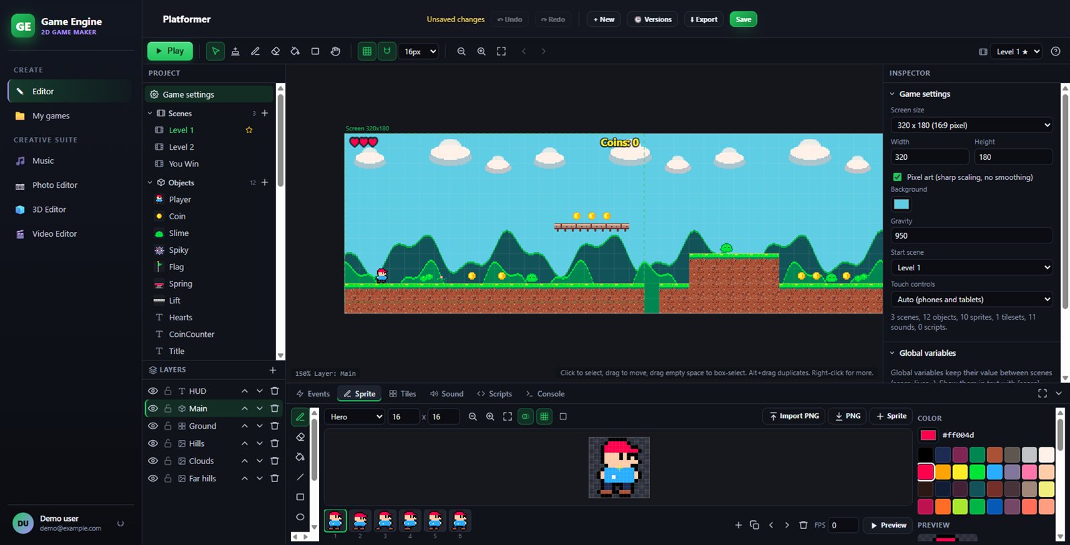Toggle lock on the Far hills layer
This screenshot has height=545, width=1070.
coord(168,478)
